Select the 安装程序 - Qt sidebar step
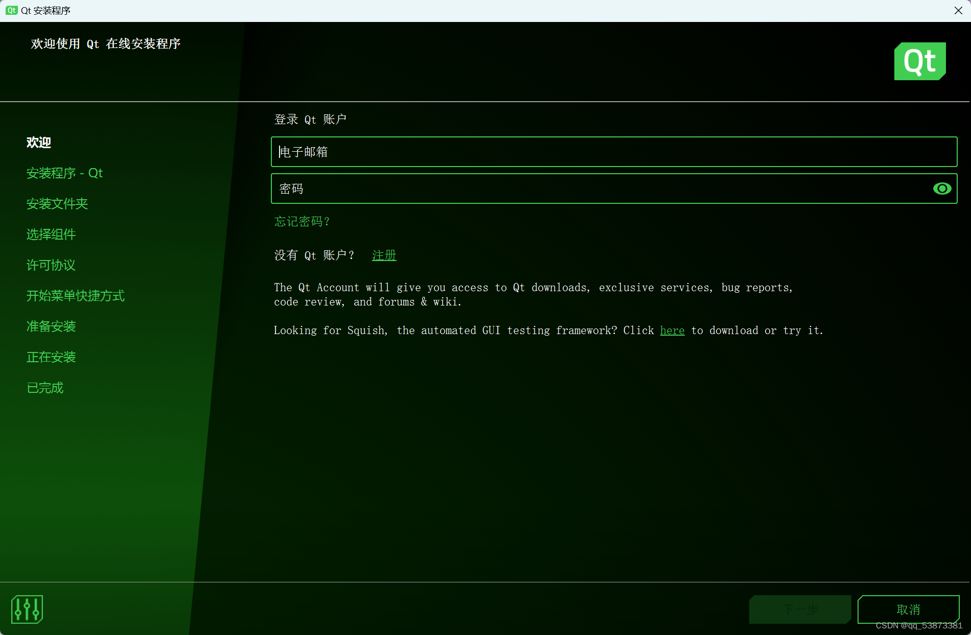The height and width of the screenshot is (635, 971). pyautogui.click(x=64, y=173)
